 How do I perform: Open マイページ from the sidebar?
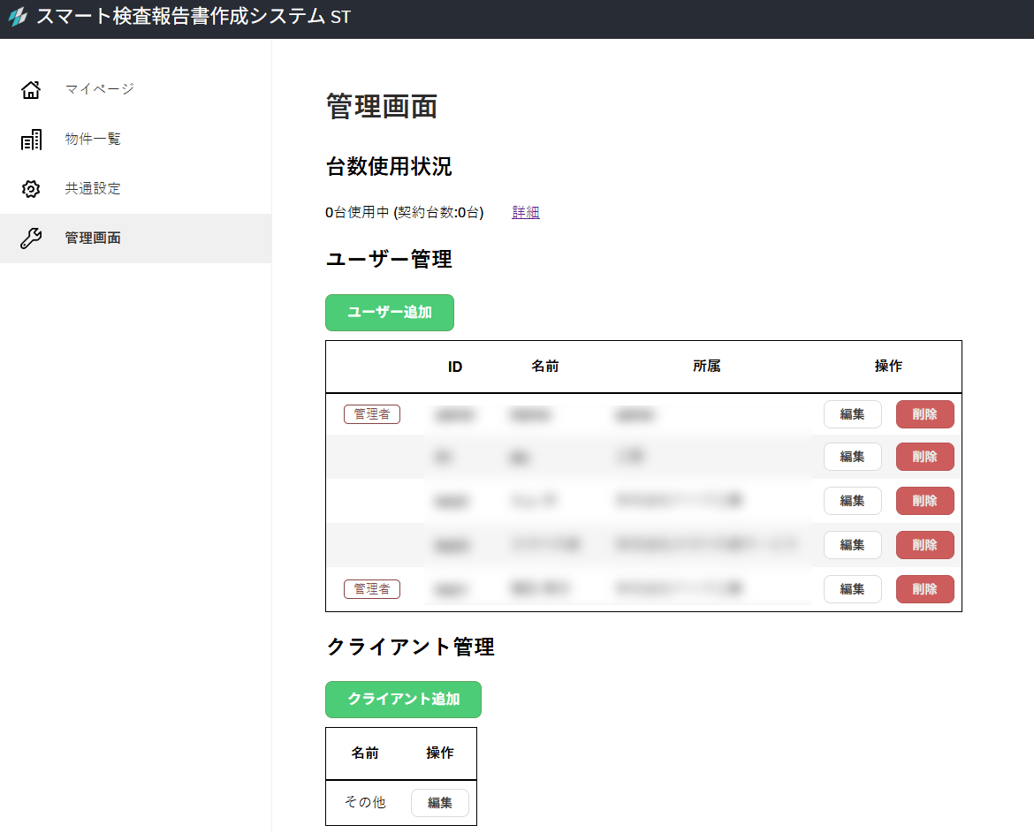pyautogui.click(x=99, y=89)
